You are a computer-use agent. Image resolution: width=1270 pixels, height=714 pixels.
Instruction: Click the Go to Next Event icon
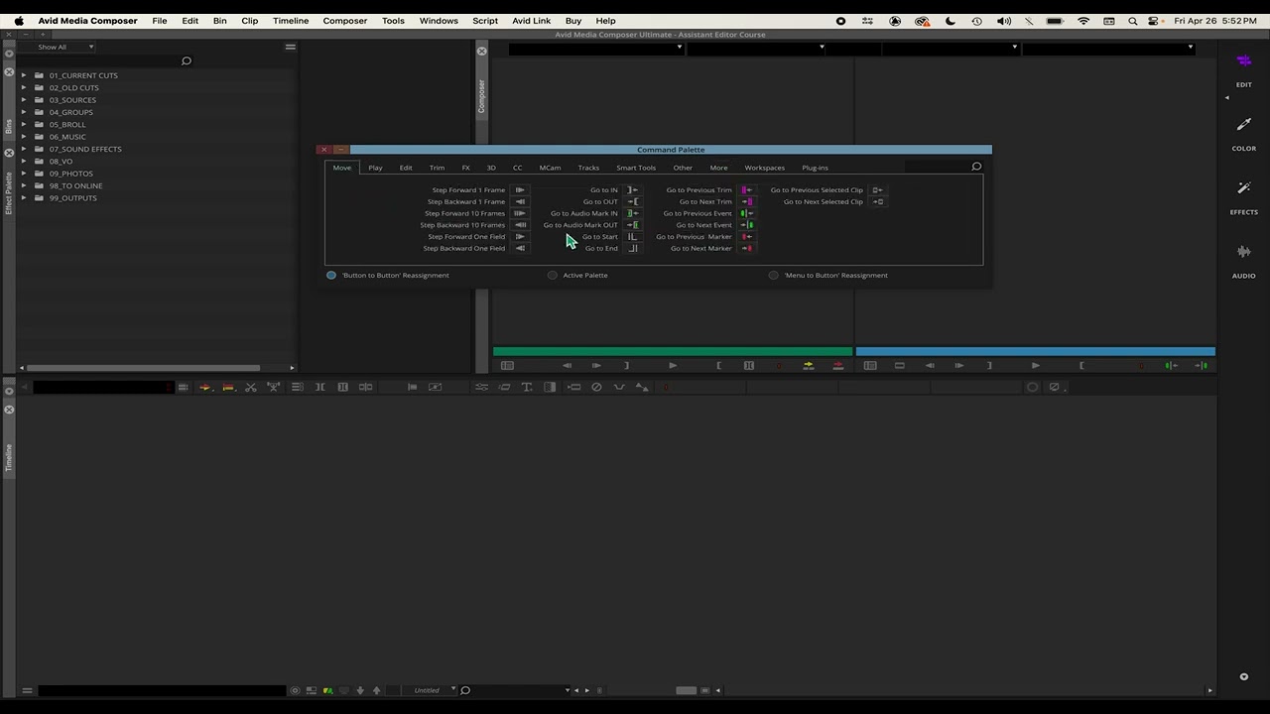pyautogui.click(x=746, y=225)
